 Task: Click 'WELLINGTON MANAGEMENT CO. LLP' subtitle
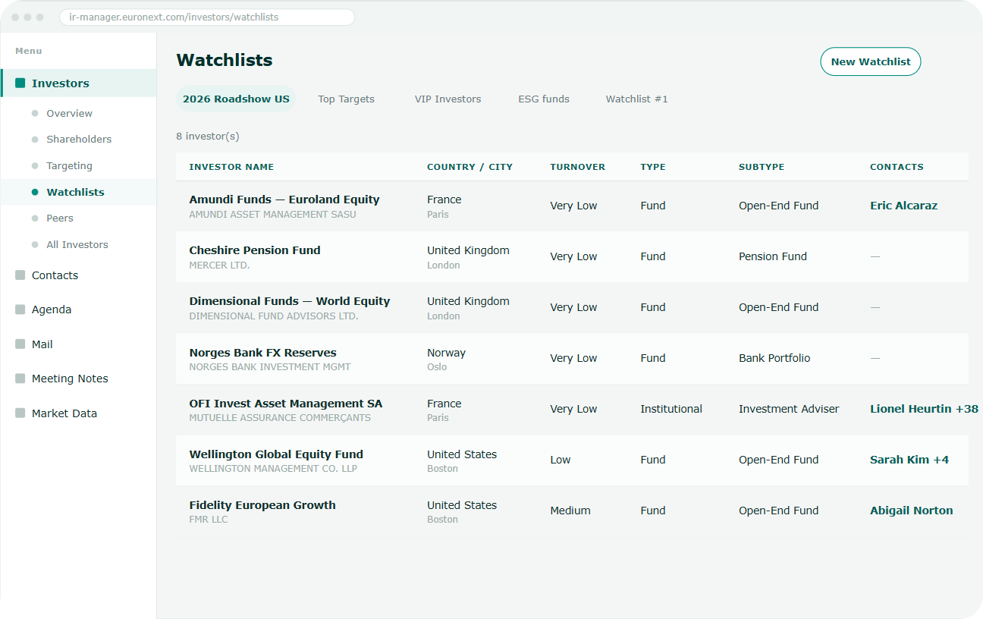(273, 469)
